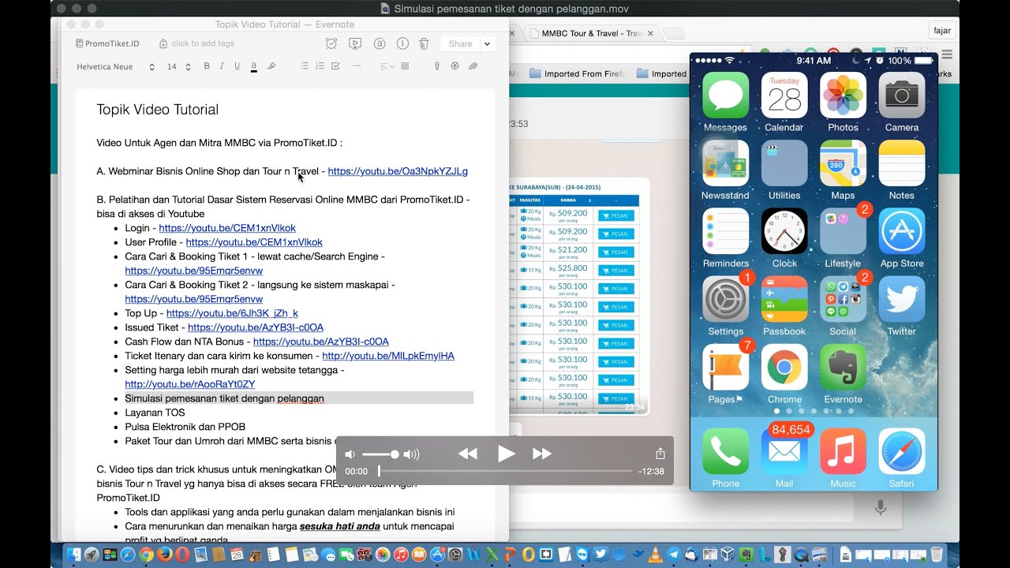Open note info icon in Evernote
This screenshot has width=1010, height=568.
tap(402, 44)
